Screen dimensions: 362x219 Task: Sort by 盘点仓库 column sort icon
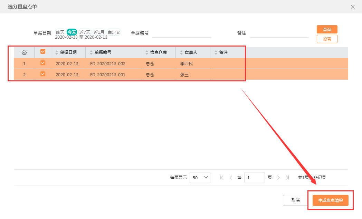[x=147, y=52]
